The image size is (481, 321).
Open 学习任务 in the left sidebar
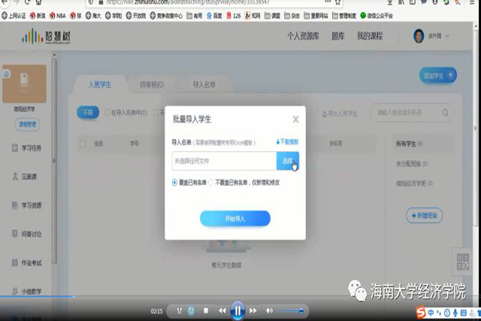click(32, 148)
